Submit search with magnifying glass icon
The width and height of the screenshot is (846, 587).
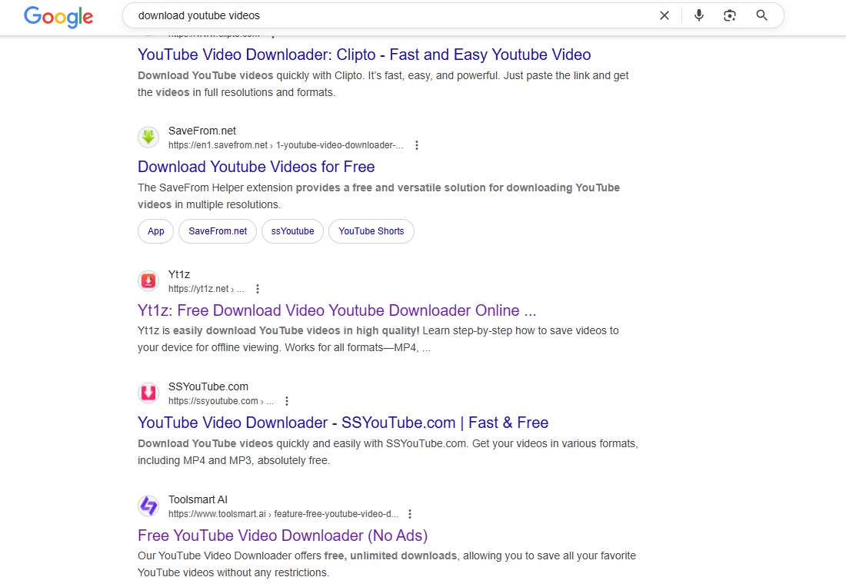click(x=762, y=15)
